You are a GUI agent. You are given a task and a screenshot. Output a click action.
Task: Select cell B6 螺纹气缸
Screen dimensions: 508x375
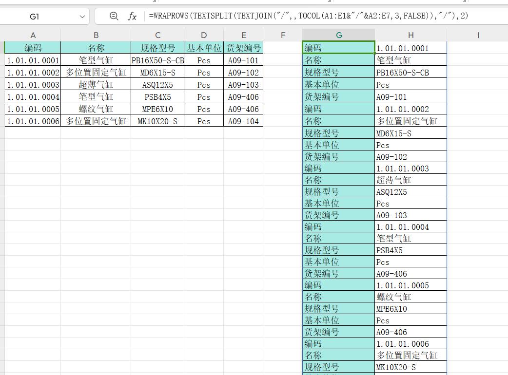pos(96,109)
